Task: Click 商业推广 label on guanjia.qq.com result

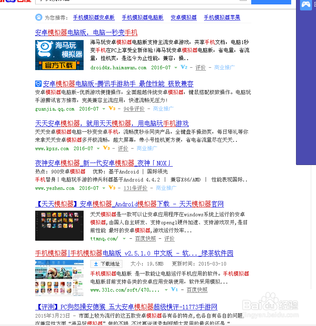Action: coord(163,109)
